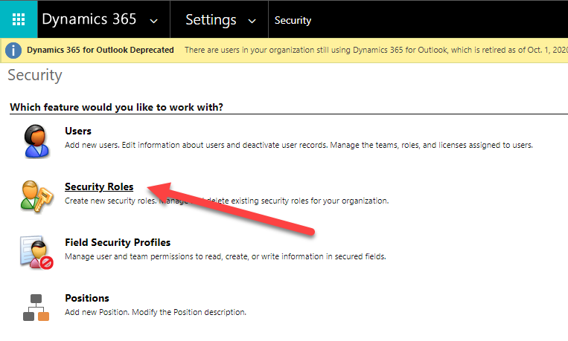Open the Security Roles link

pyautogui.click(x=99, y=187)
